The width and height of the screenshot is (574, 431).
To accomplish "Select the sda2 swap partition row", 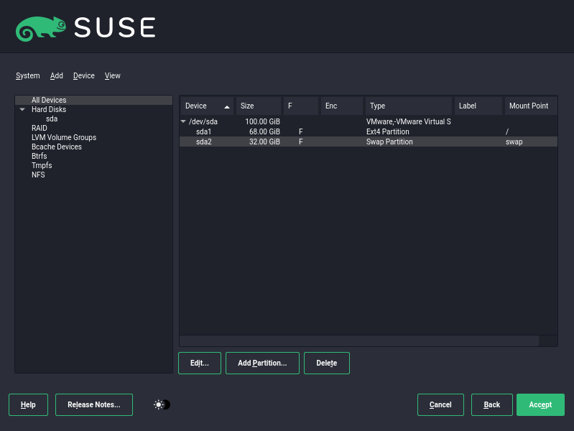I will click(x=369, y=142).
